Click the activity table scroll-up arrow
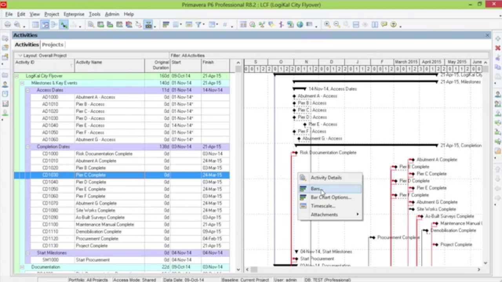The height and width of the screenshot is (282, 502). (x=238, y=62)
